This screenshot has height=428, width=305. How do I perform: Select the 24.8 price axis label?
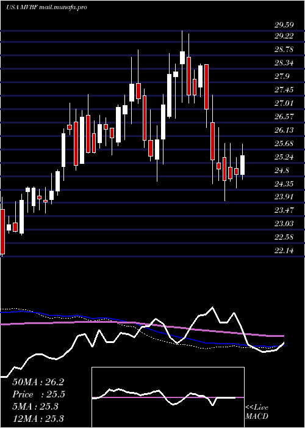pos(282,171)
